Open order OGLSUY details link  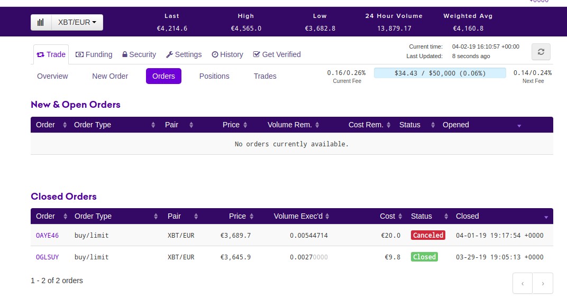pyautogui.click(x=48, y=257)
